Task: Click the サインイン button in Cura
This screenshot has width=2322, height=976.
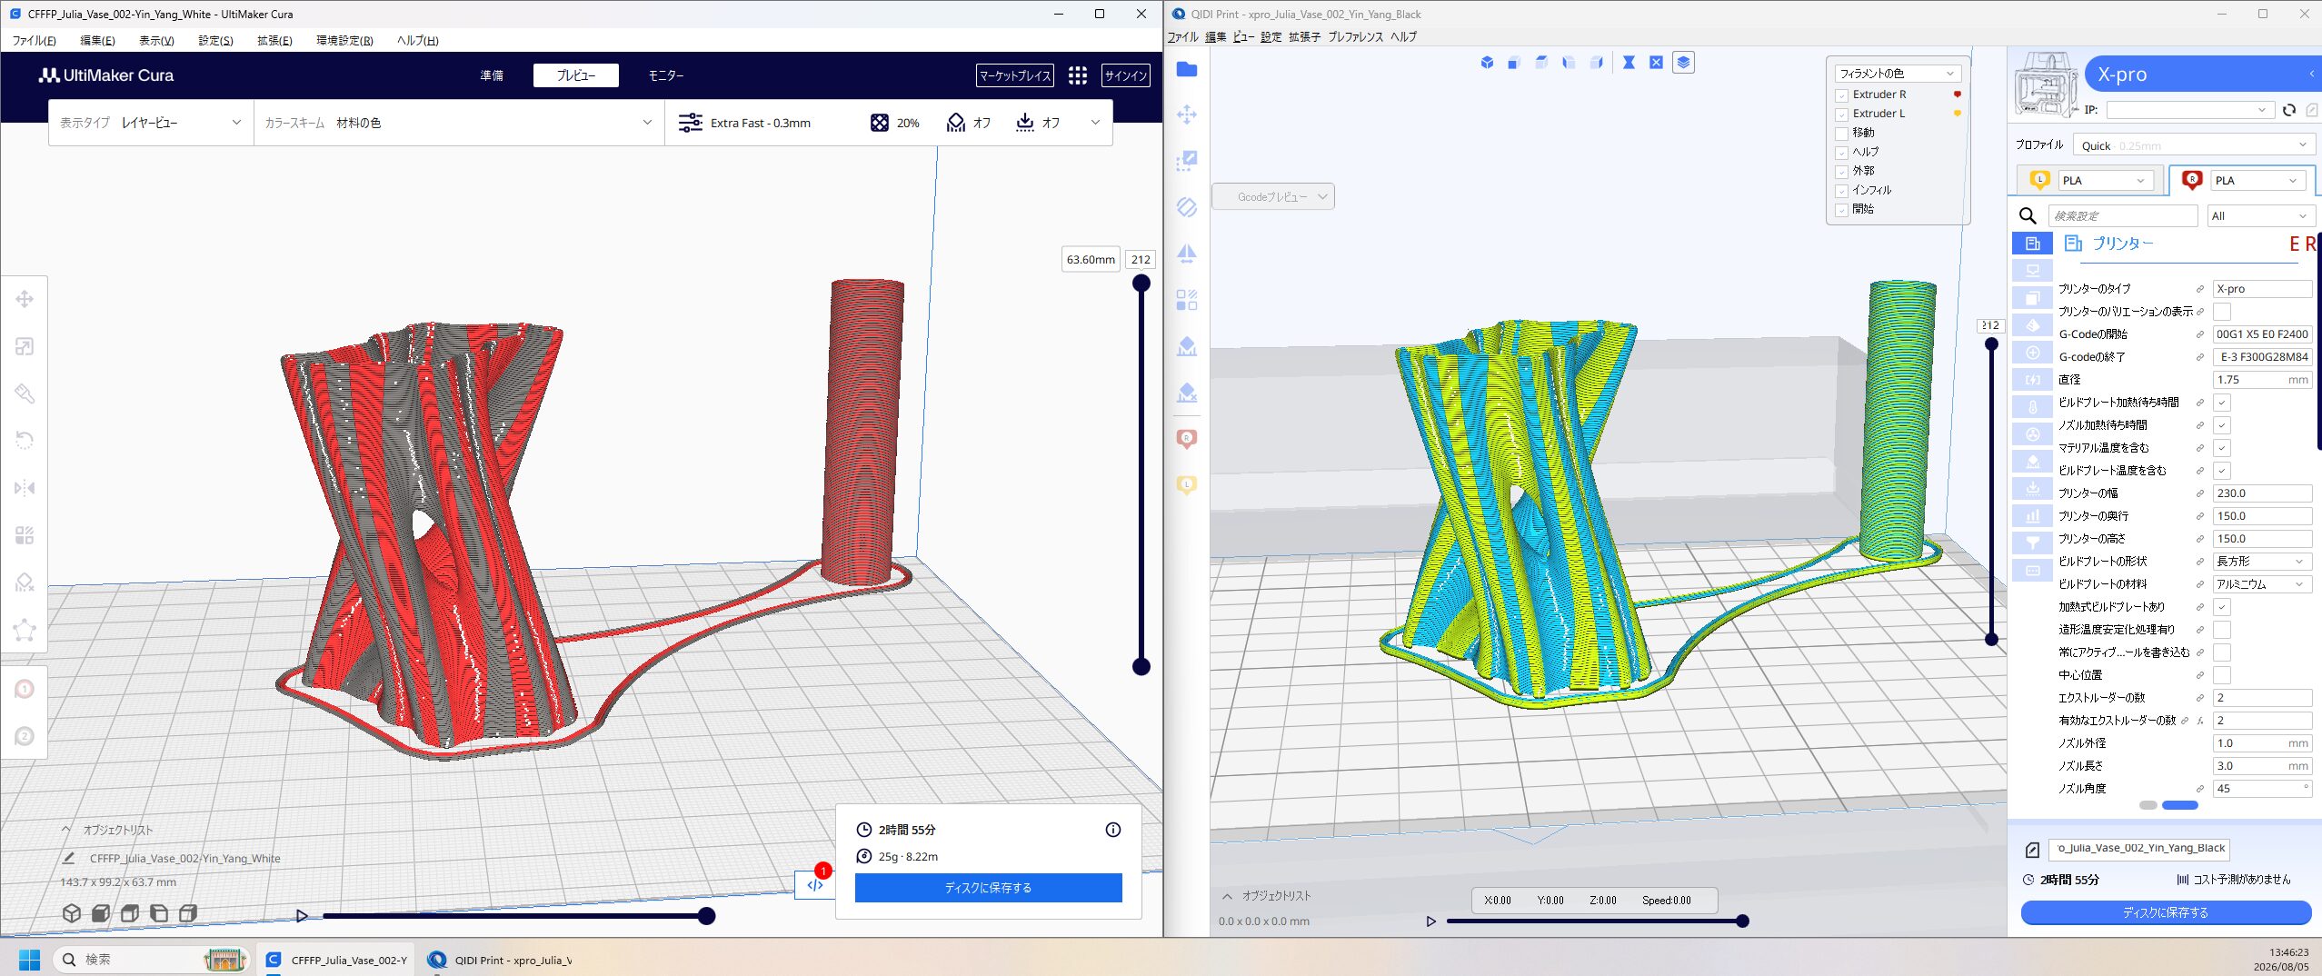Action: (x=1126, y=75)
